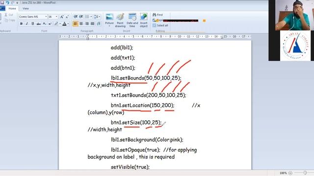
Task: Click Insert object
Action: pos(144,20)
